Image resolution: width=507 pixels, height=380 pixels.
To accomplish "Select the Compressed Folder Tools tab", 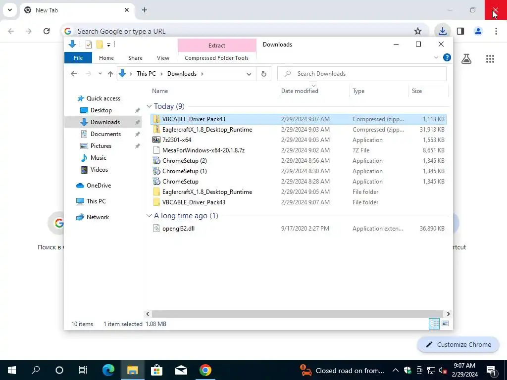I will coord(217,58).
